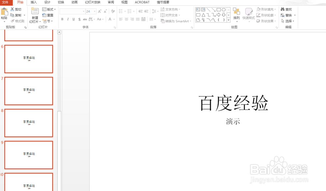Expand the shapes gallery More arrow
This screenshot has height=191, width=326.
point(229,20)
